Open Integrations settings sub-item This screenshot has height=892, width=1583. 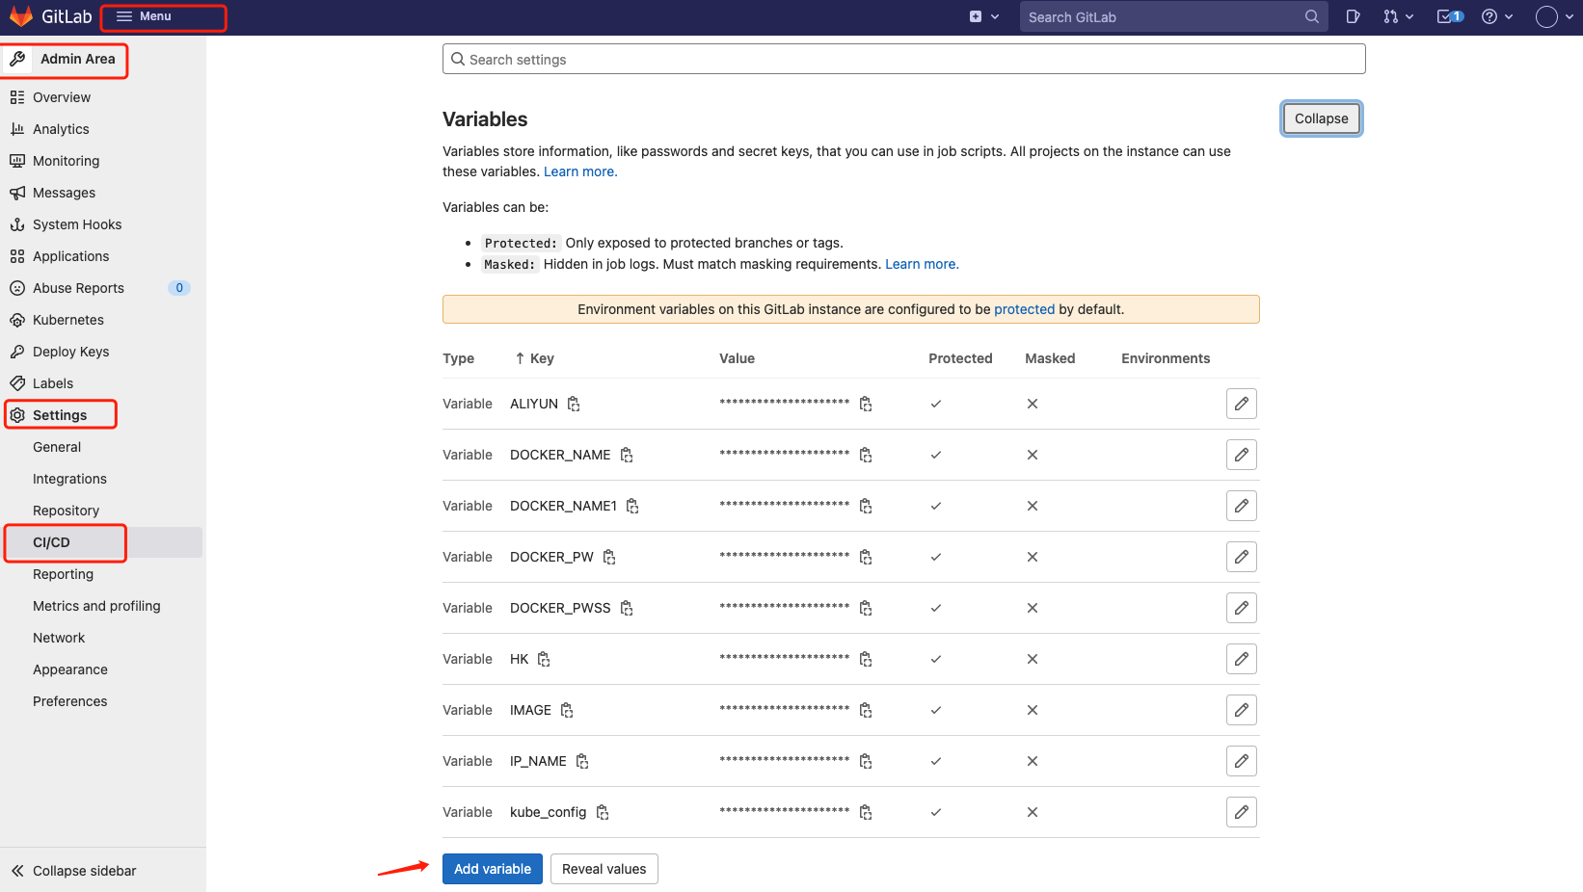[x=69, y=479]
